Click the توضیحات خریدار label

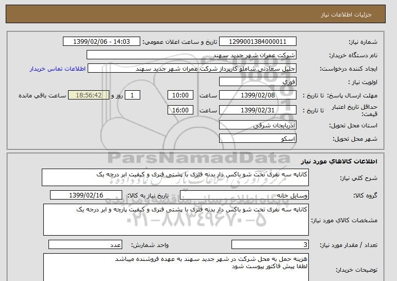(x=356, y=270)
